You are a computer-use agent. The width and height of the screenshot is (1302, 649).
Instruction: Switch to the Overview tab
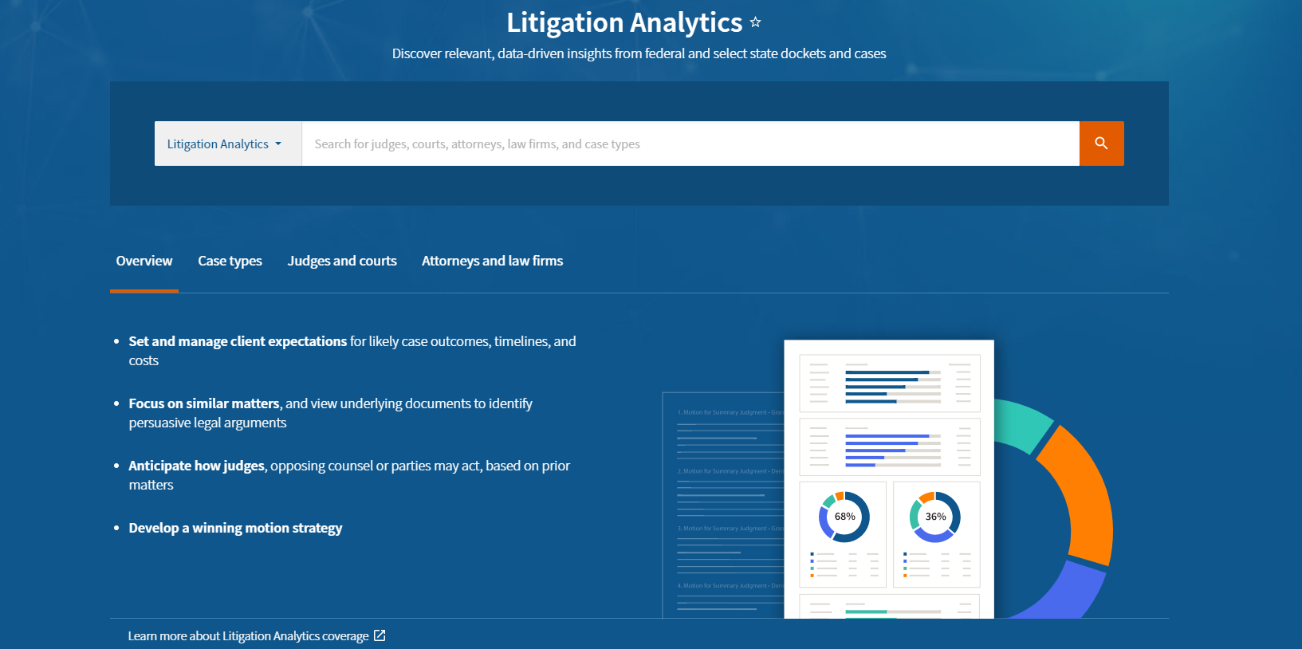tap(144, 261)
